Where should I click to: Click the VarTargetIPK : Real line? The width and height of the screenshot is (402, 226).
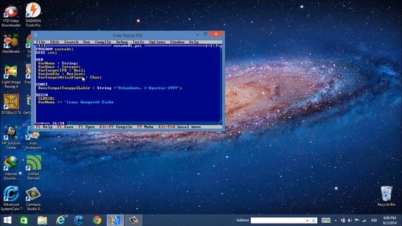pyautogui.click(x=62, y=70)
